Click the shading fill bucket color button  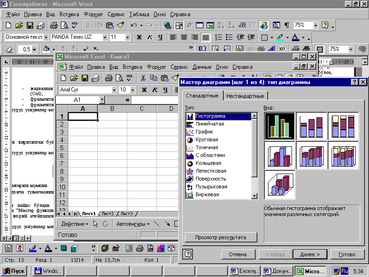46,49
